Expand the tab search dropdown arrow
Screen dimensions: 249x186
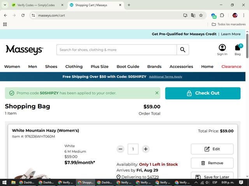[5, 5]
